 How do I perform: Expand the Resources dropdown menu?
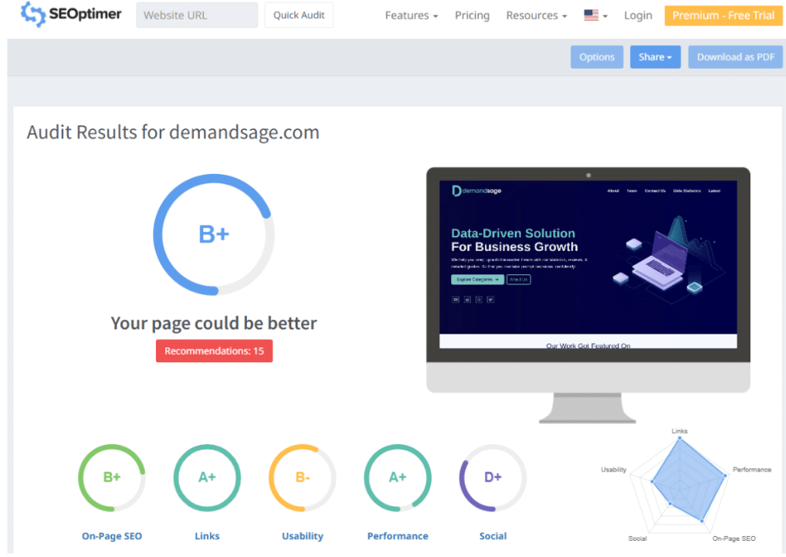tap(537, 15)
